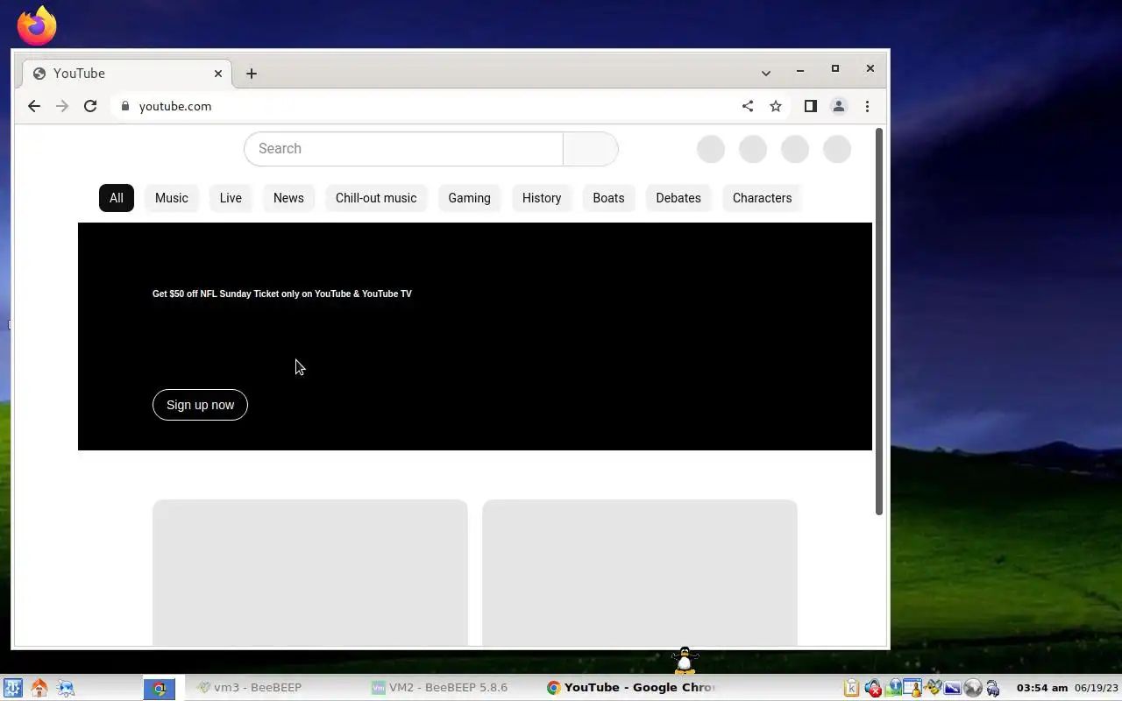This screenshot has height=701, width=1122.
Task: Open a new tab with the plus button
Action: click(x=252, y=74)
